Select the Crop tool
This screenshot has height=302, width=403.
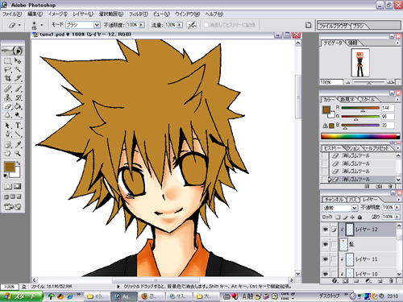pyautogui.click(x=7, y=78)
